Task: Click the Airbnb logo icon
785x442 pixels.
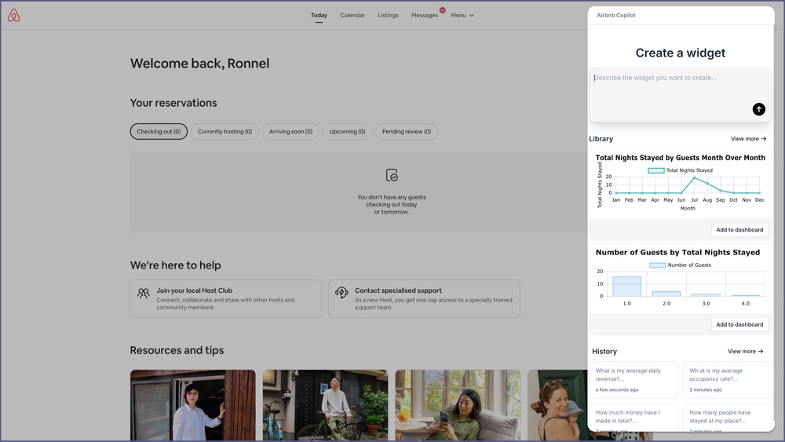Action: tap(14, 16)
